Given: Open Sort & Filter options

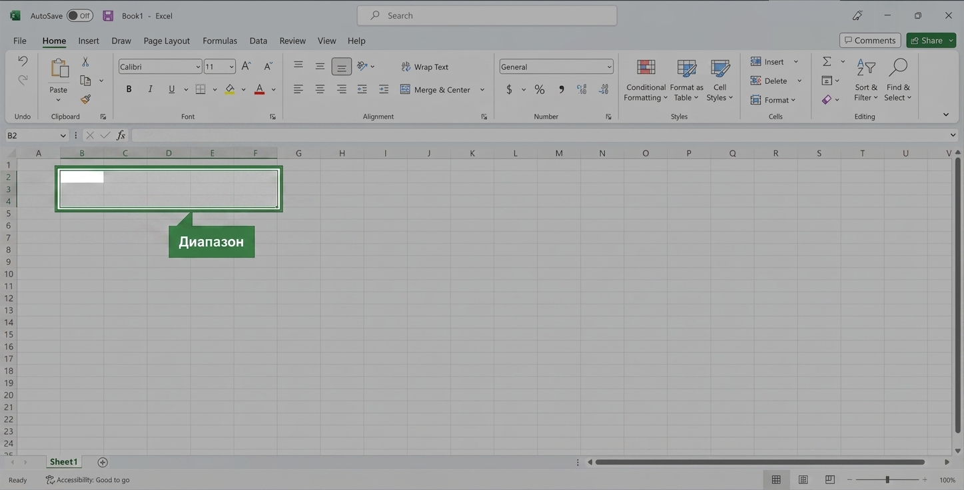Looking at the screenshot, I should [866, 81].
